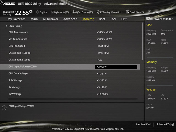Click the +5.120 V value
The height and width of the screenshot is (132, 176).
point(102,87)
